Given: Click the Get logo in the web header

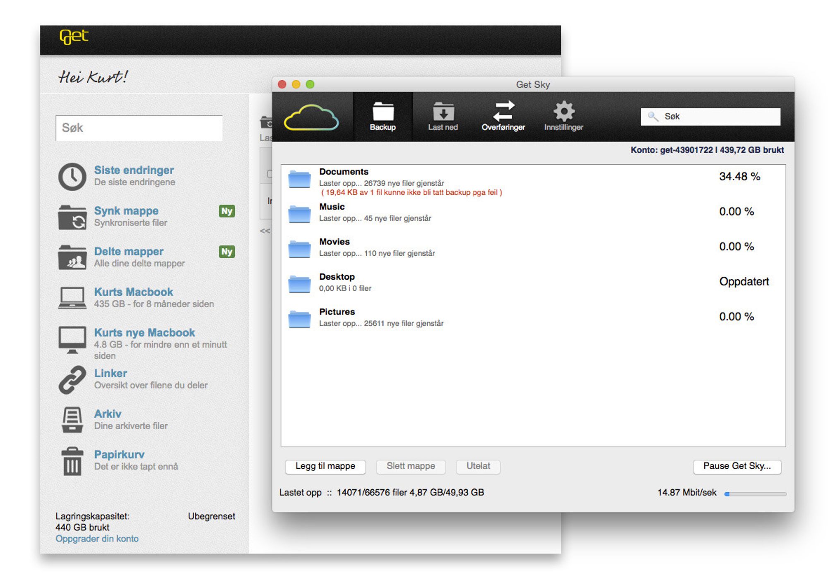Looking at the screenshot, I should click(74, 37).
